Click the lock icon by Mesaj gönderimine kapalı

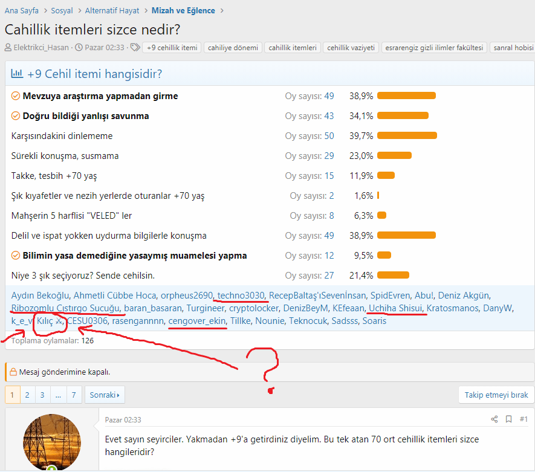13,372
